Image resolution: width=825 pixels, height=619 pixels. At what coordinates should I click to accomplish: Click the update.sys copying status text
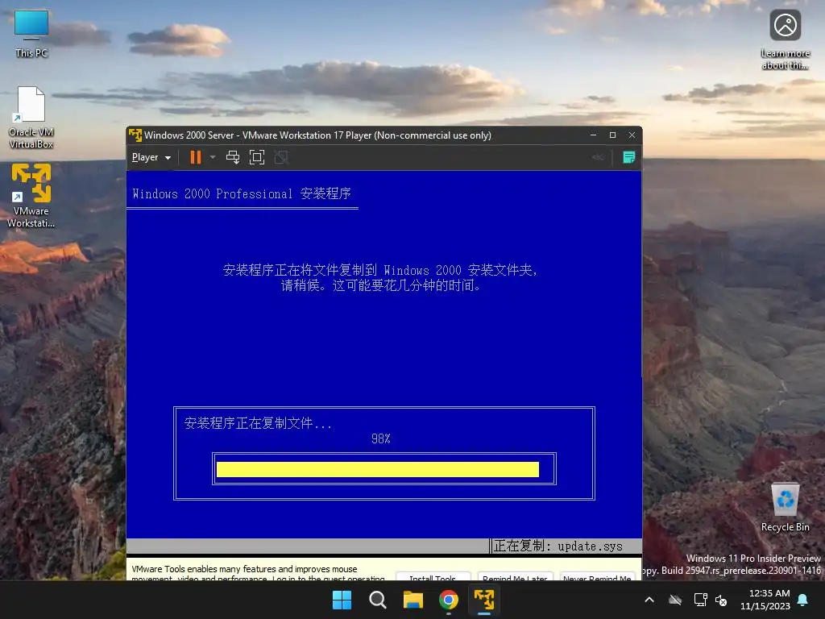[558, 546]
